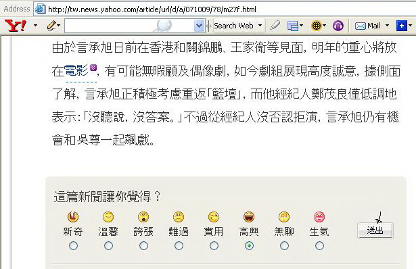This screenshot has height=269, width=416.
Task: Open the search box history dropdown
Action: [199, 26]
